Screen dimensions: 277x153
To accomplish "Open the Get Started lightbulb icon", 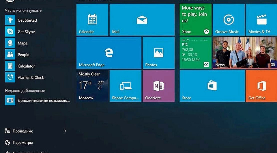I will [x=10, y=20].
